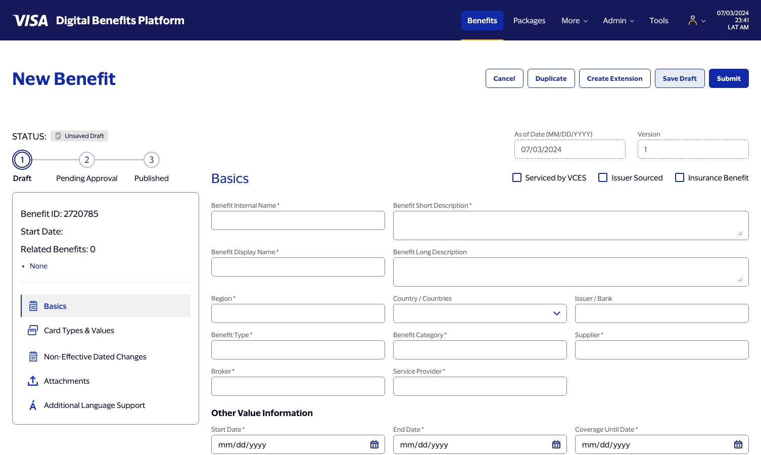
Task: Click into the Supplier field
Action: pos(662,350)
